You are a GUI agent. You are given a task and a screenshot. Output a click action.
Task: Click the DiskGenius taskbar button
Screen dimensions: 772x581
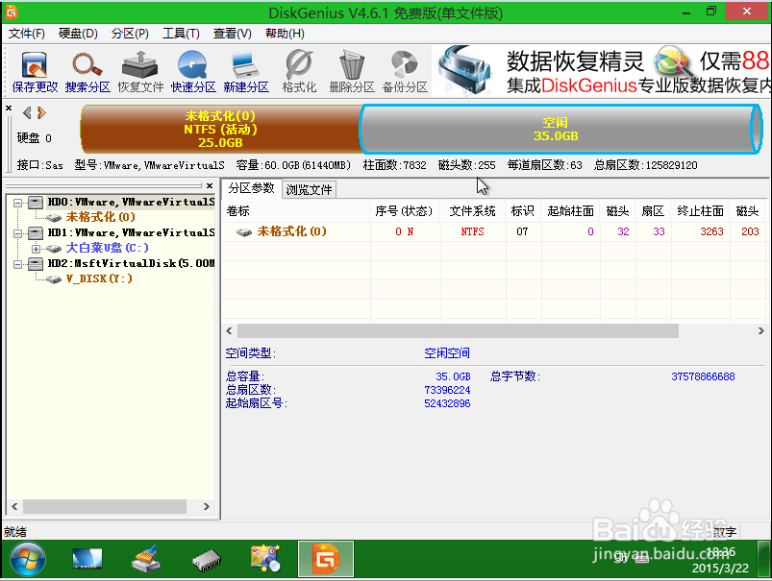coord(326,559)
